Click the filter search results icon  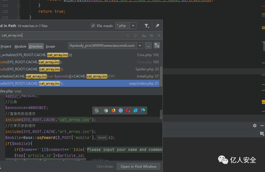point(147,26)
